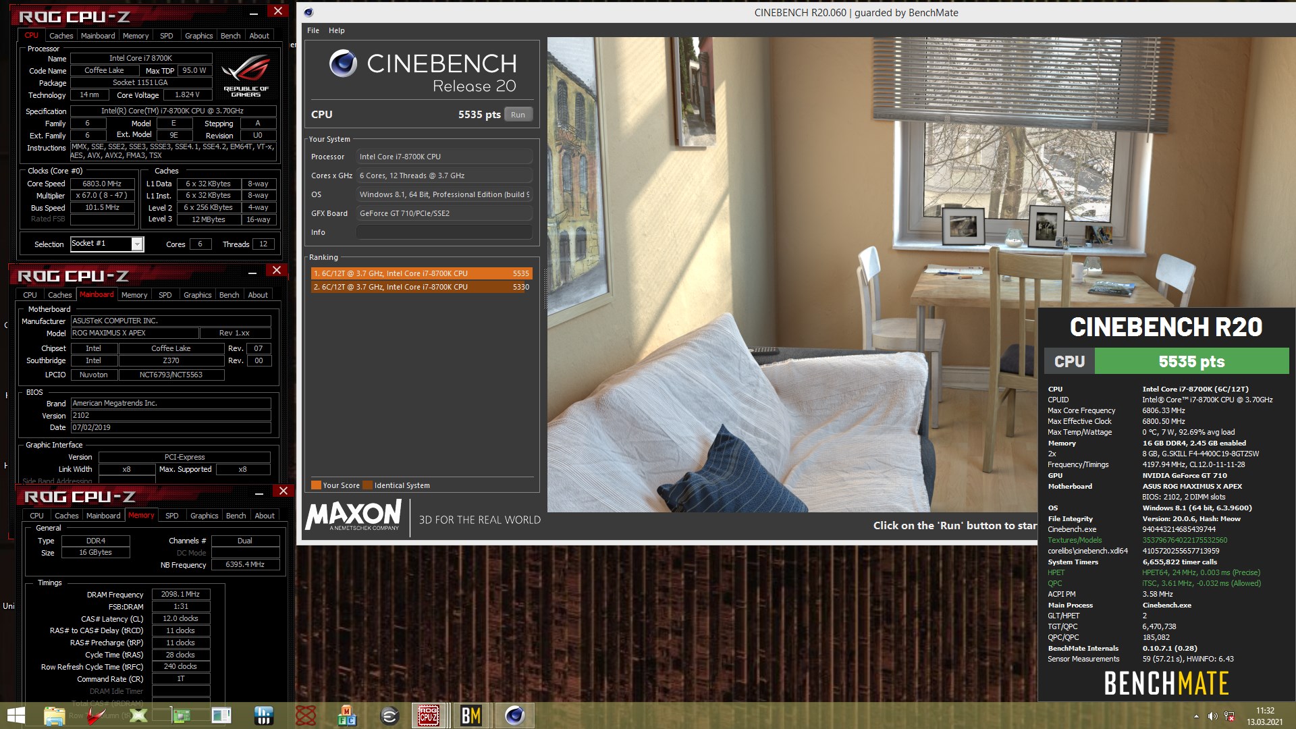The width and height of the screenshot is (1296, 729).
Task: Open the Socket #1 selection dropdown
Action: point(136,244)
